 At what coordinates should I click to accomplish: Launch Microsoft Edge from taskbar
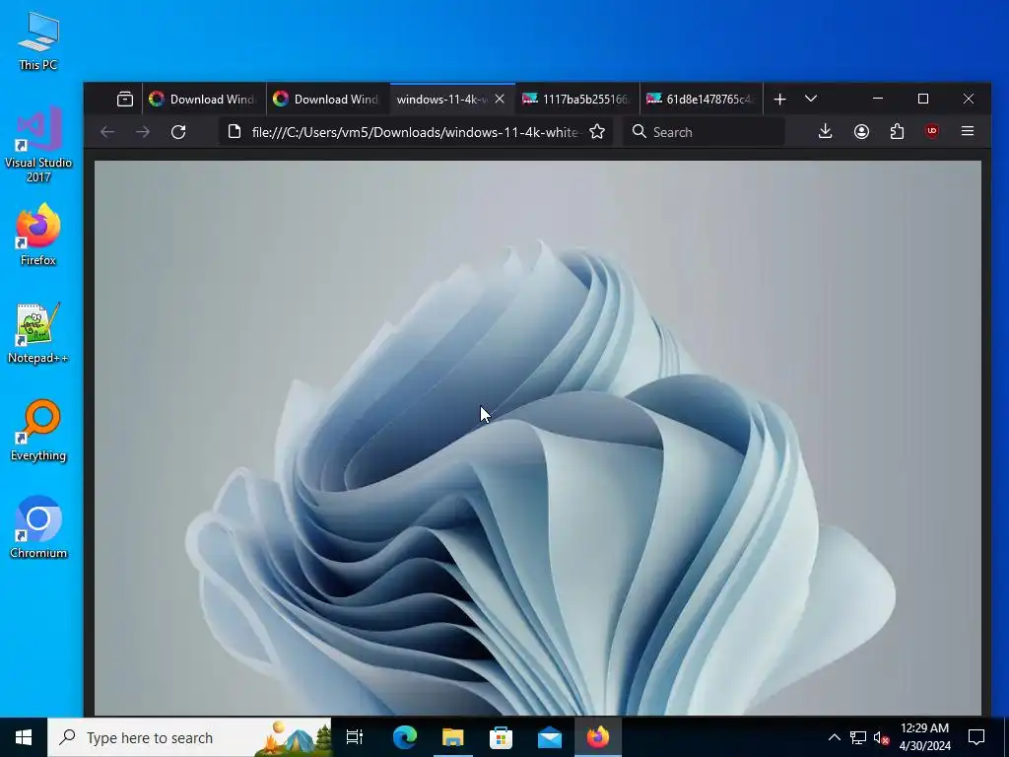(404, 737)
